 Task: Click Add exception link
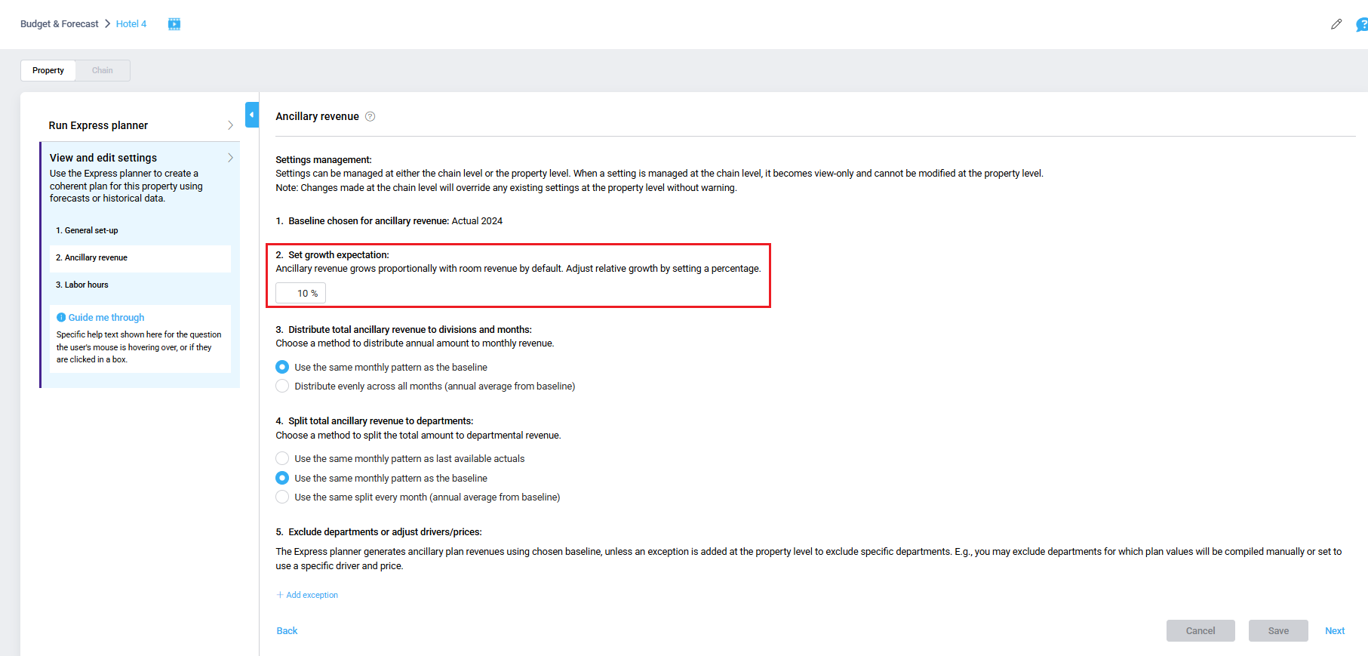coord(312,595)
